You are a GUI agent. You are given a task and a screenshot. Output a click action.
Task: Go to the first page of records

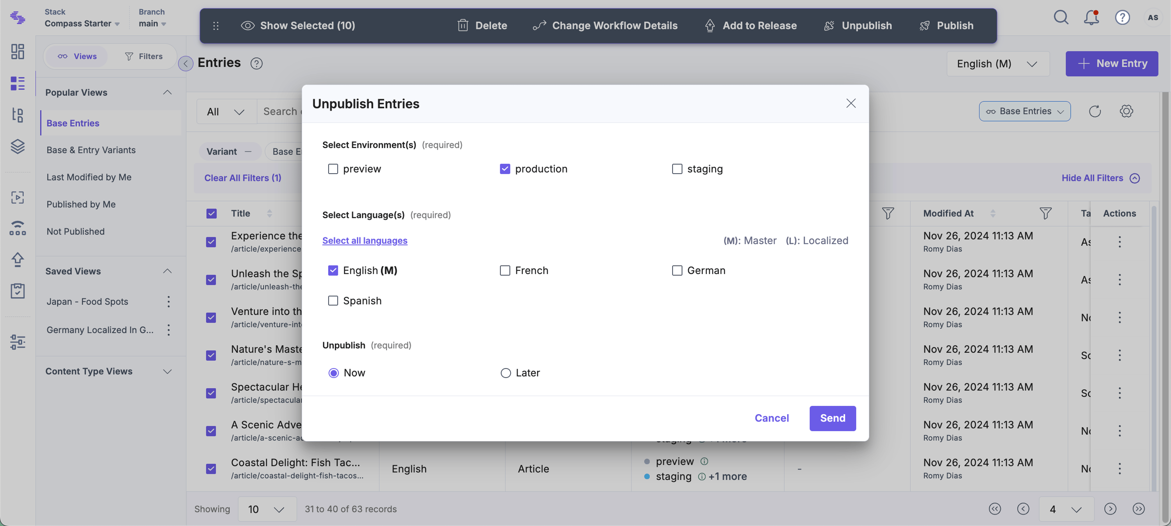click(995, 509)
